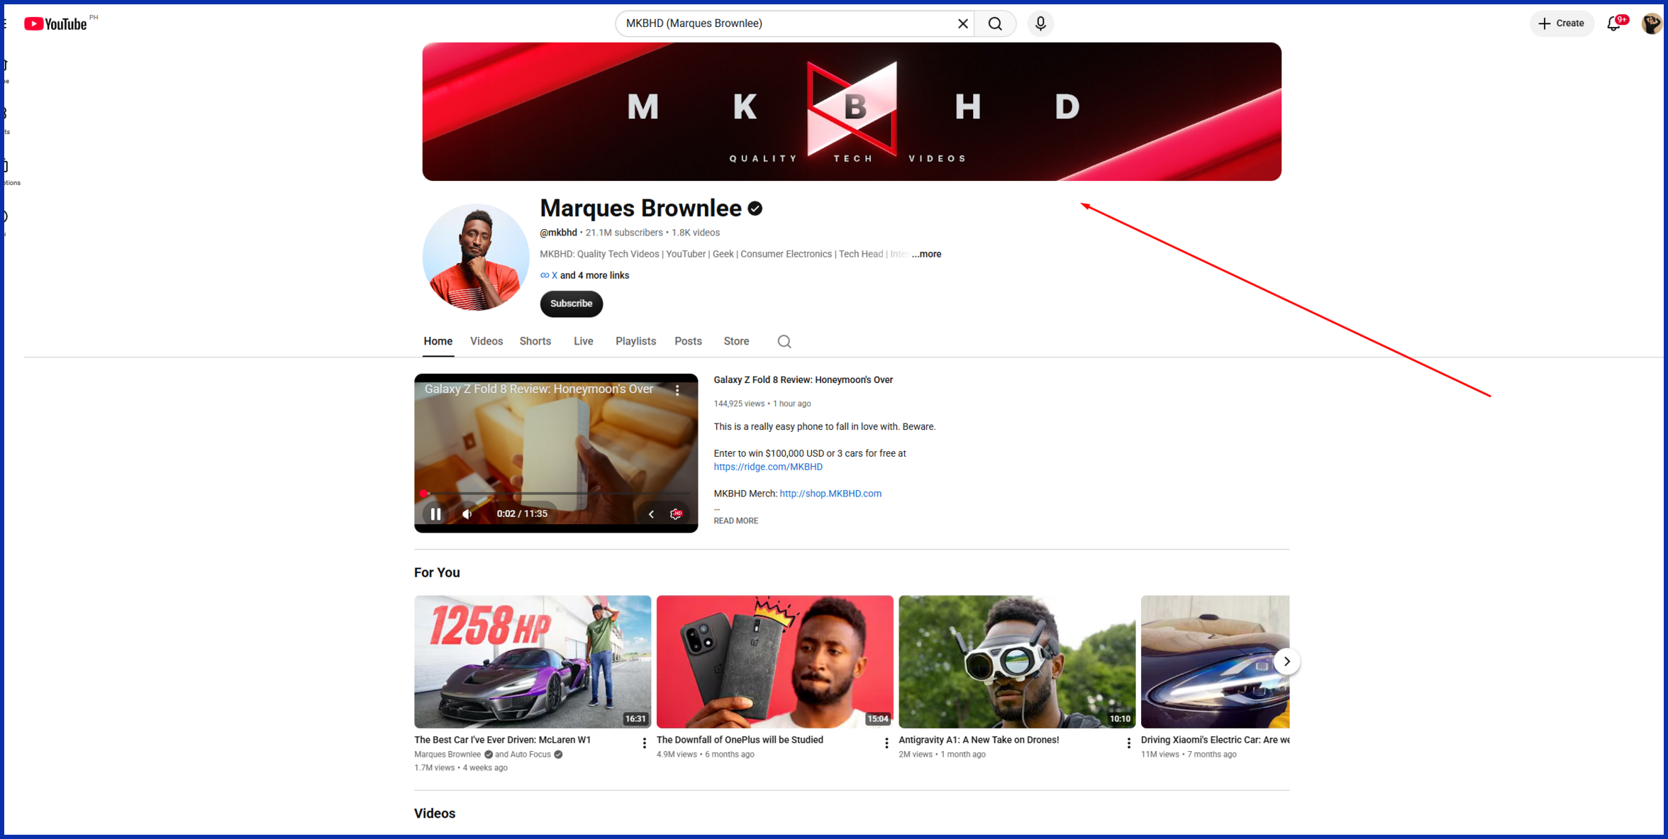Open Antigravity A1: A New Take title
This screenshot has height=839, width=1668.
point(979,740)
